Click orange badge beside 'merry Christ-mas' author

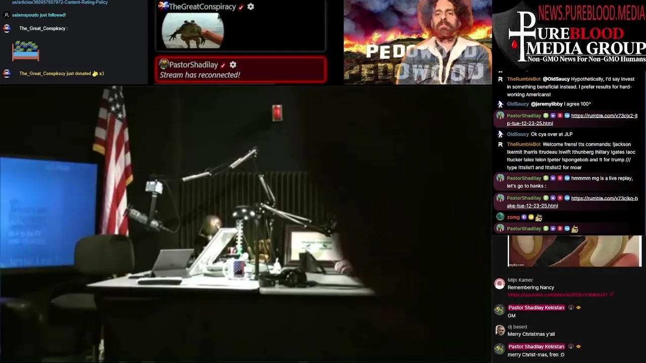578,347
